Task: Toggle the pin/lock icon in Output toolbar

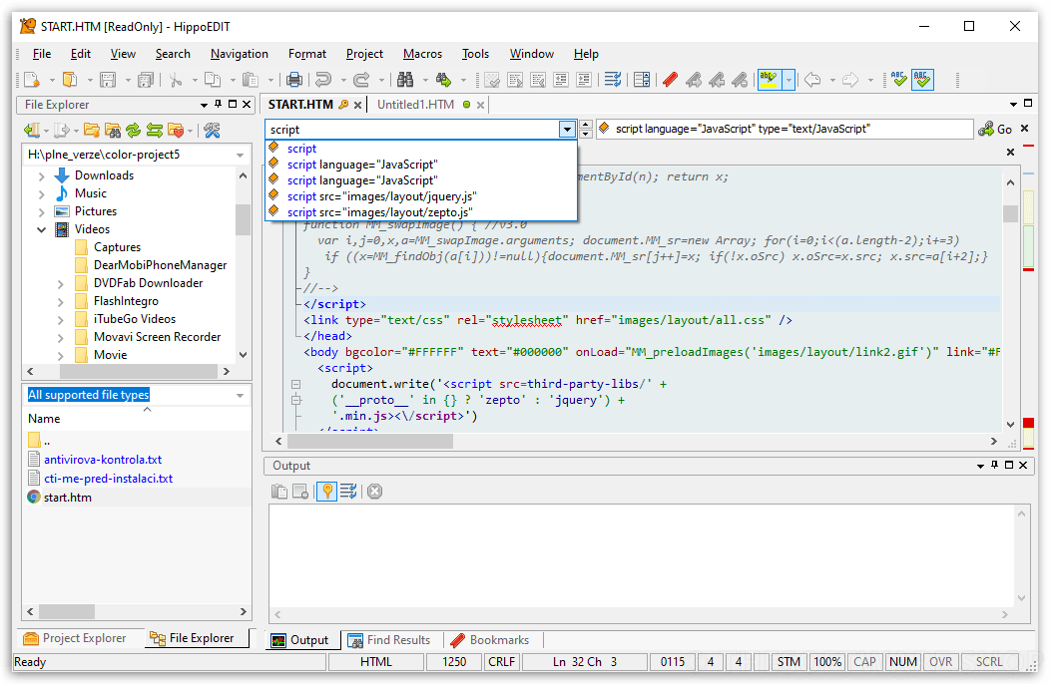Action: (x=325, y=491)
